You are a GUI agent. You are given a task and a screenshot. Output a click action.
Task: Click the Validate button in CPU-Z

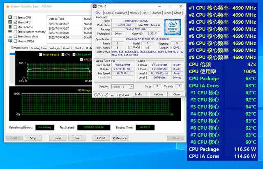[158, 94]
